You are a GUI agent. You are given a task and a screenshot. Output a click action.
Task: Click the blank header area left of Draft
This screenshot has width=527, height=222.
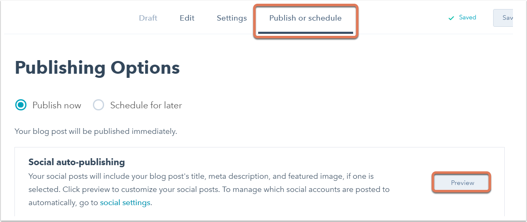66,18
